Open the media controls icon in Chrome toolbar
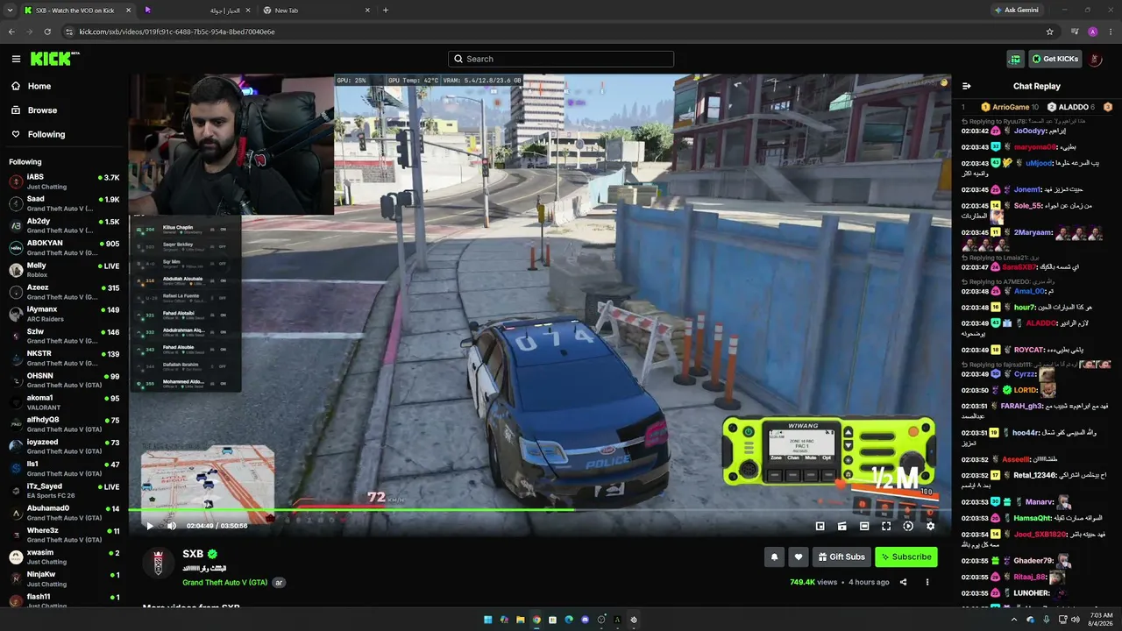Screen dimensions: 1122x631 [x=1075, y=32]
